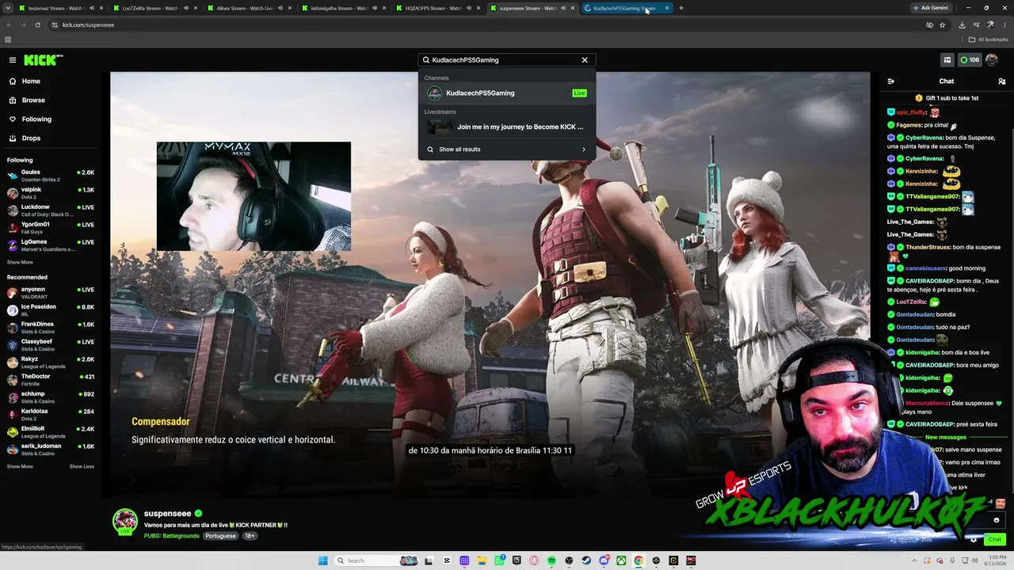Open the Kick hamburger sidebar menu
Viewport: 1014px width, 570px height.
pos(13,60)
